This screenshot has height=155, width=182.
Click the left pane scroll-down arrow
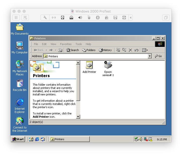click(x=78, y=116)
